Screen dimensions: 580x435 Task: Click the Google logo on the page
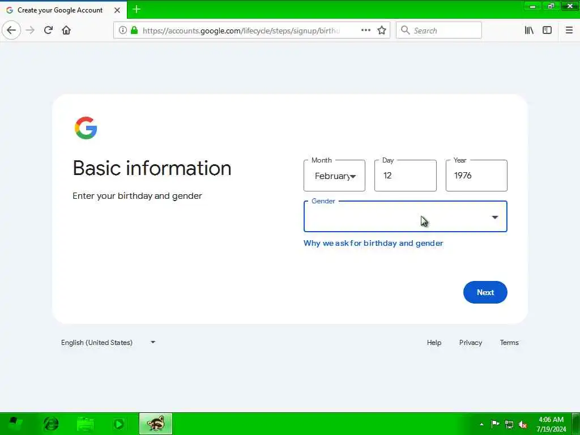click(86, 128)
